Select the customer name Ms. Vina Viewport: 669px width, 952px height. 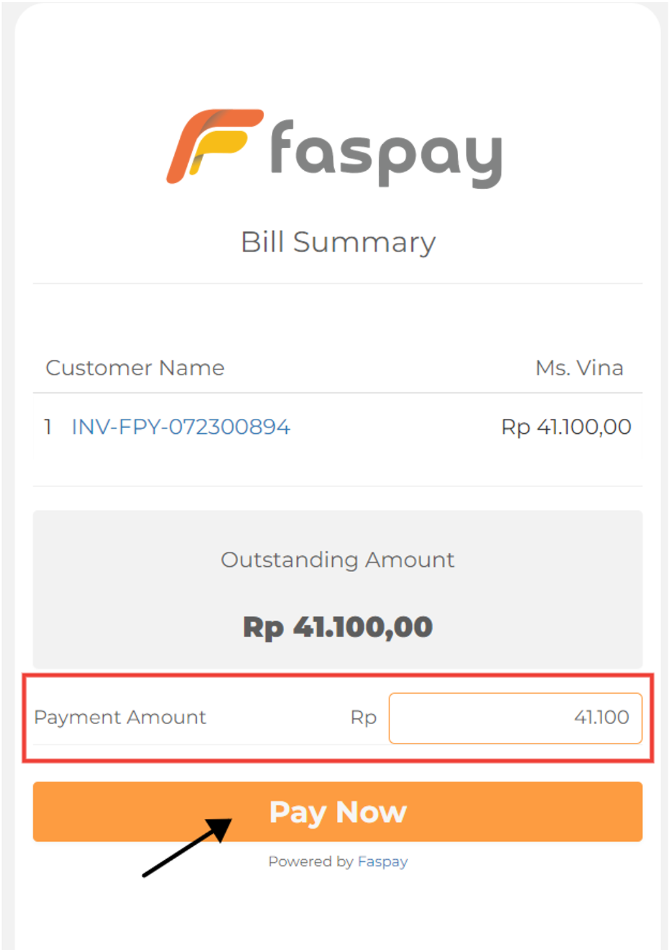579,368
